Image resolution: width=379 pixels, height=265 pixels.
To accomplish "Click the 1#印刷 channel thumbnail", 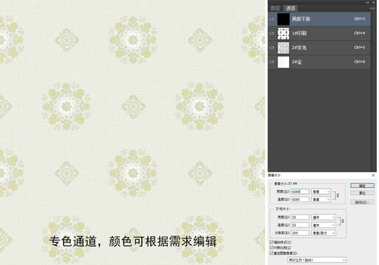I will 283,33.
